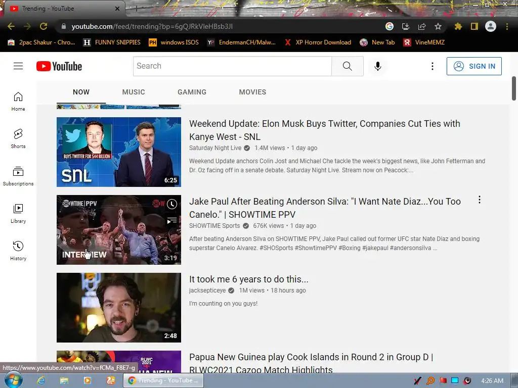Click the page vertical scrollbar
518x388 pixels.
tap(514, 88)
